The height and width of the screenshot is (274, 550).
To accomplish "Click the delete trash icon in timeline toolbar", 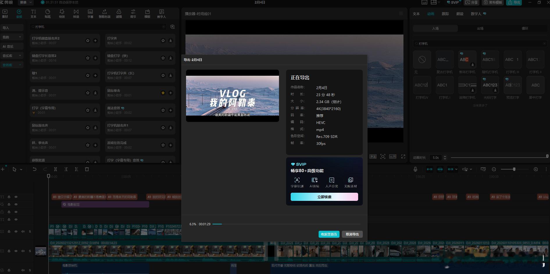I will (87, 169).
